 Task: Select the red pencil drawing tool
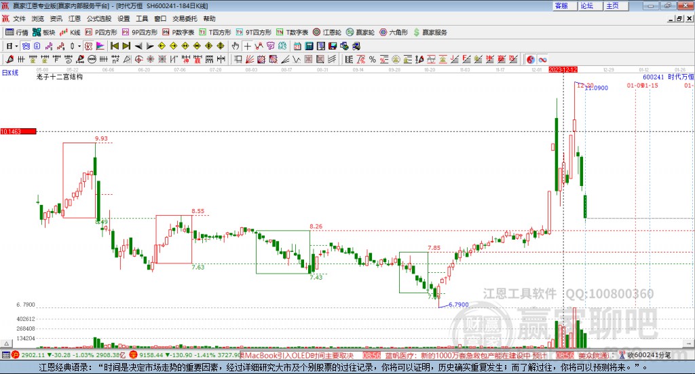click(x=10, y=59)
